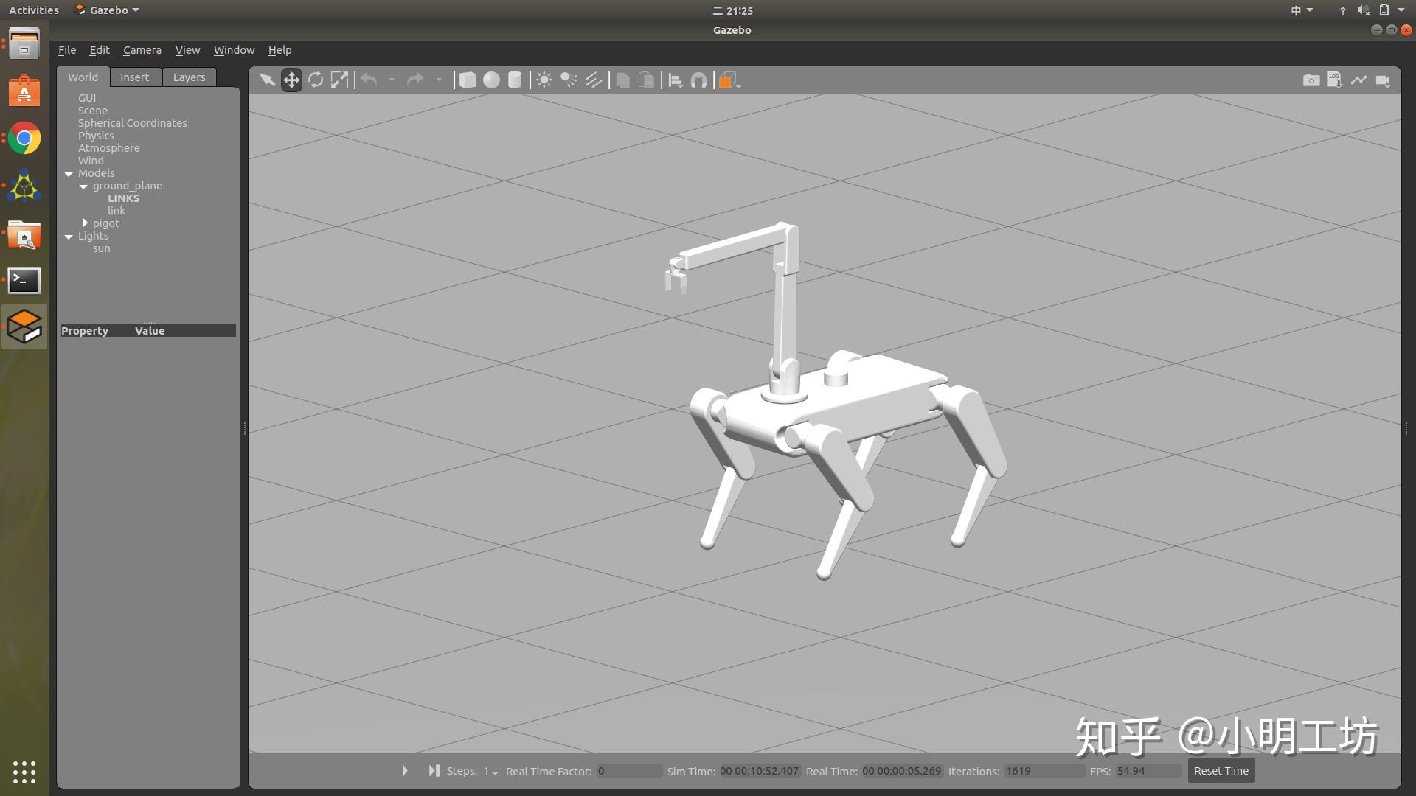Open Chrome from the Ubuntu dock
The width and height of the screenshot is (1416, 796).
24,139
